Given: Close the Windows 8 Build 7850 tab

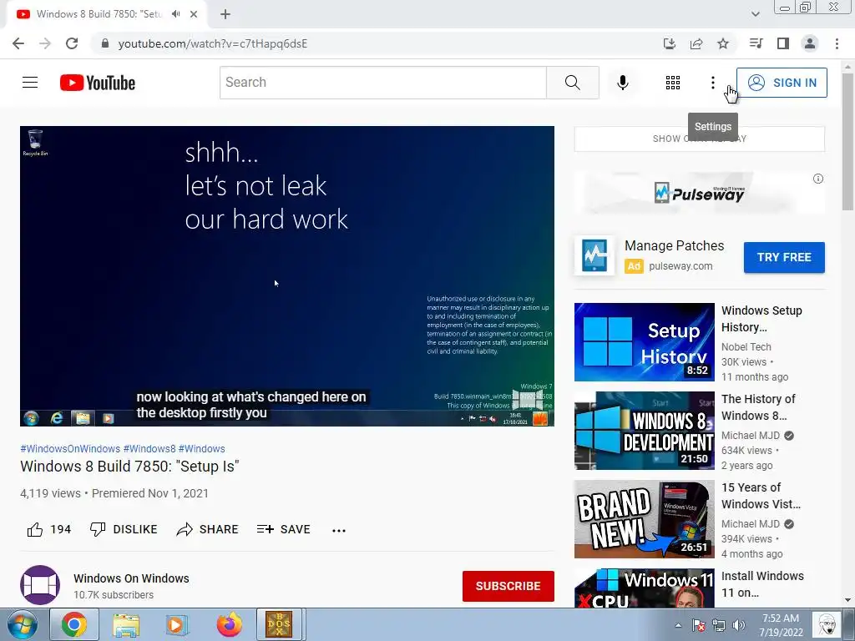Looking at the screenshot, I should [194, 14].
